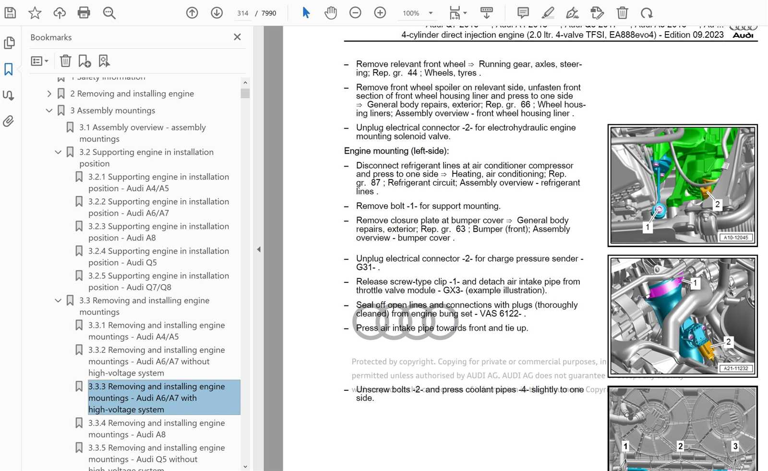Activate the selection arrow tool
The width and height of the screenshot is (768, 471).
(306, 13)
